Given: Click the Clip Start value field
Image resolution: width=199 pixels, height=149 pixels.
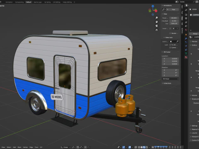Looking at the screenshot, I should (x=174, y=21).
